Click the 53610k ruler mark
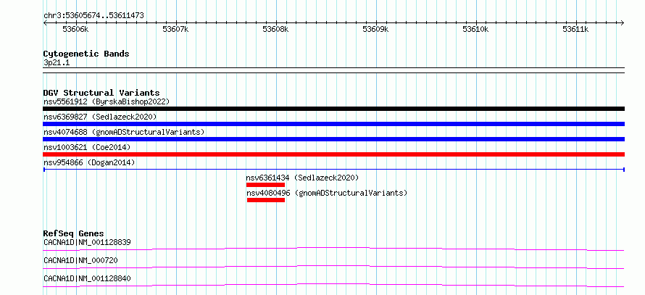 click(475, 29)
